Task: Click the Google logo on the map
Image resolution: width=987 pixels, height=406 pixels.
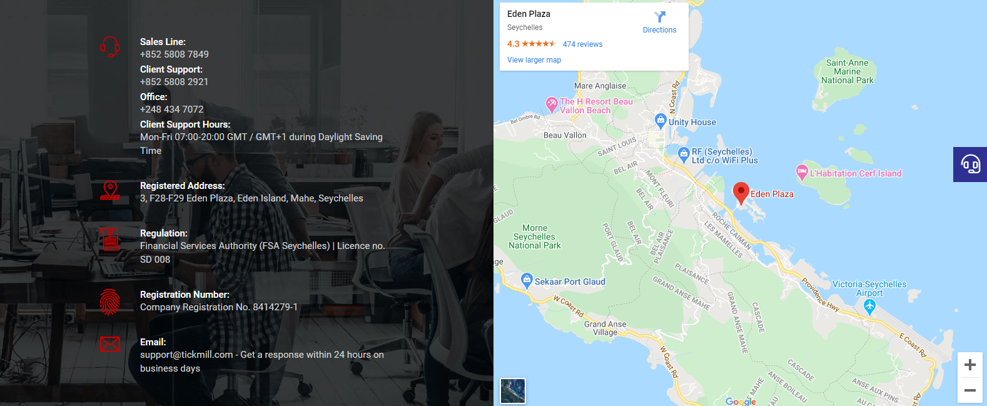Action: [741, 402]
